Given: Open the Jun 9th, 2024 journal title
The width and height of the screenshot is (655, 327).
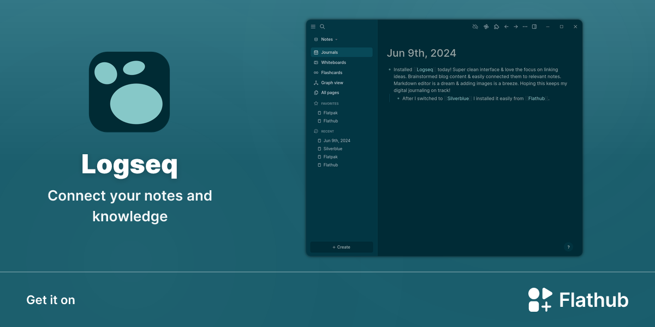Looking at the screenshot, I should click(x=421, y=53).
